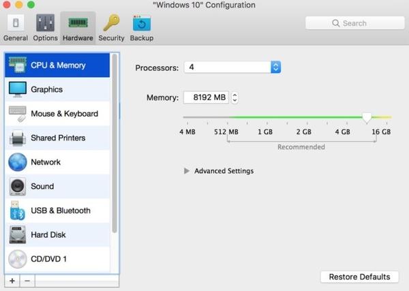409x291 pixels.
Task: Open the Backup icon
Action: (142, 23)
